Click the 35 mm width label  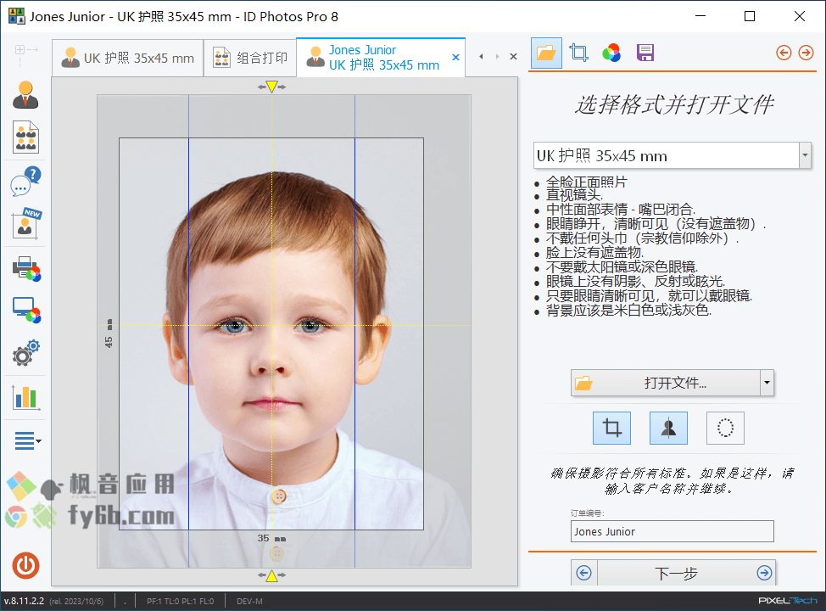[x=271, y=538]
